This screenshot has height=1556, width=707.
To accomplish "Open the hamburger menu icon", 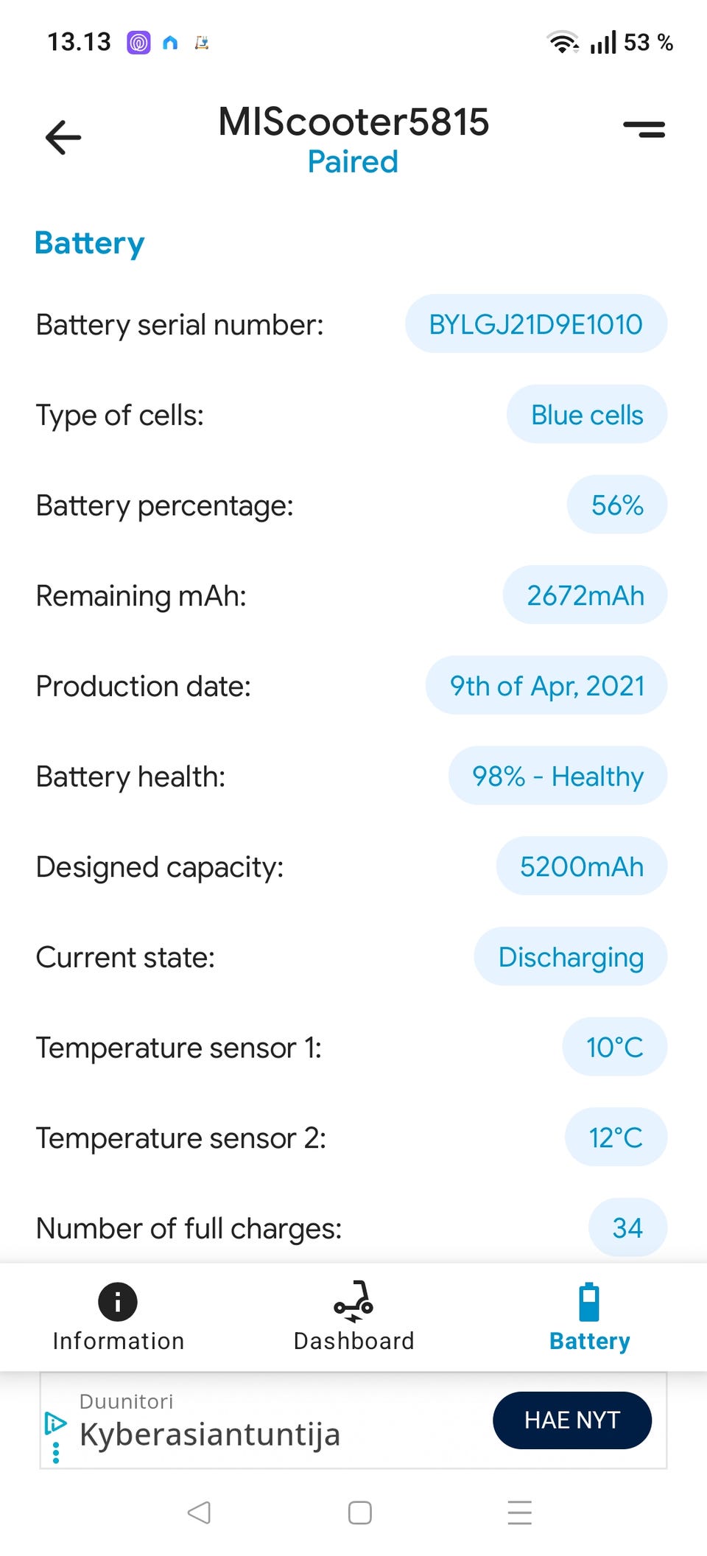I will point(644,129).
